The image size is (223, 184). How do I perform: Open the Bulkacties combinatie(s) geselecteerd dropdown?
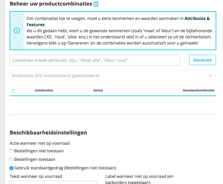(x=113, y=76)
